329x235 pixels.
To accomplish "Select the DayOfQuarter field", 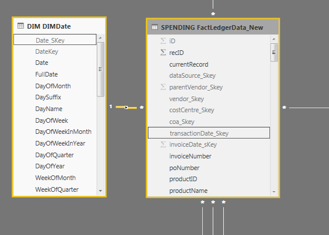I will pos(55,155).
